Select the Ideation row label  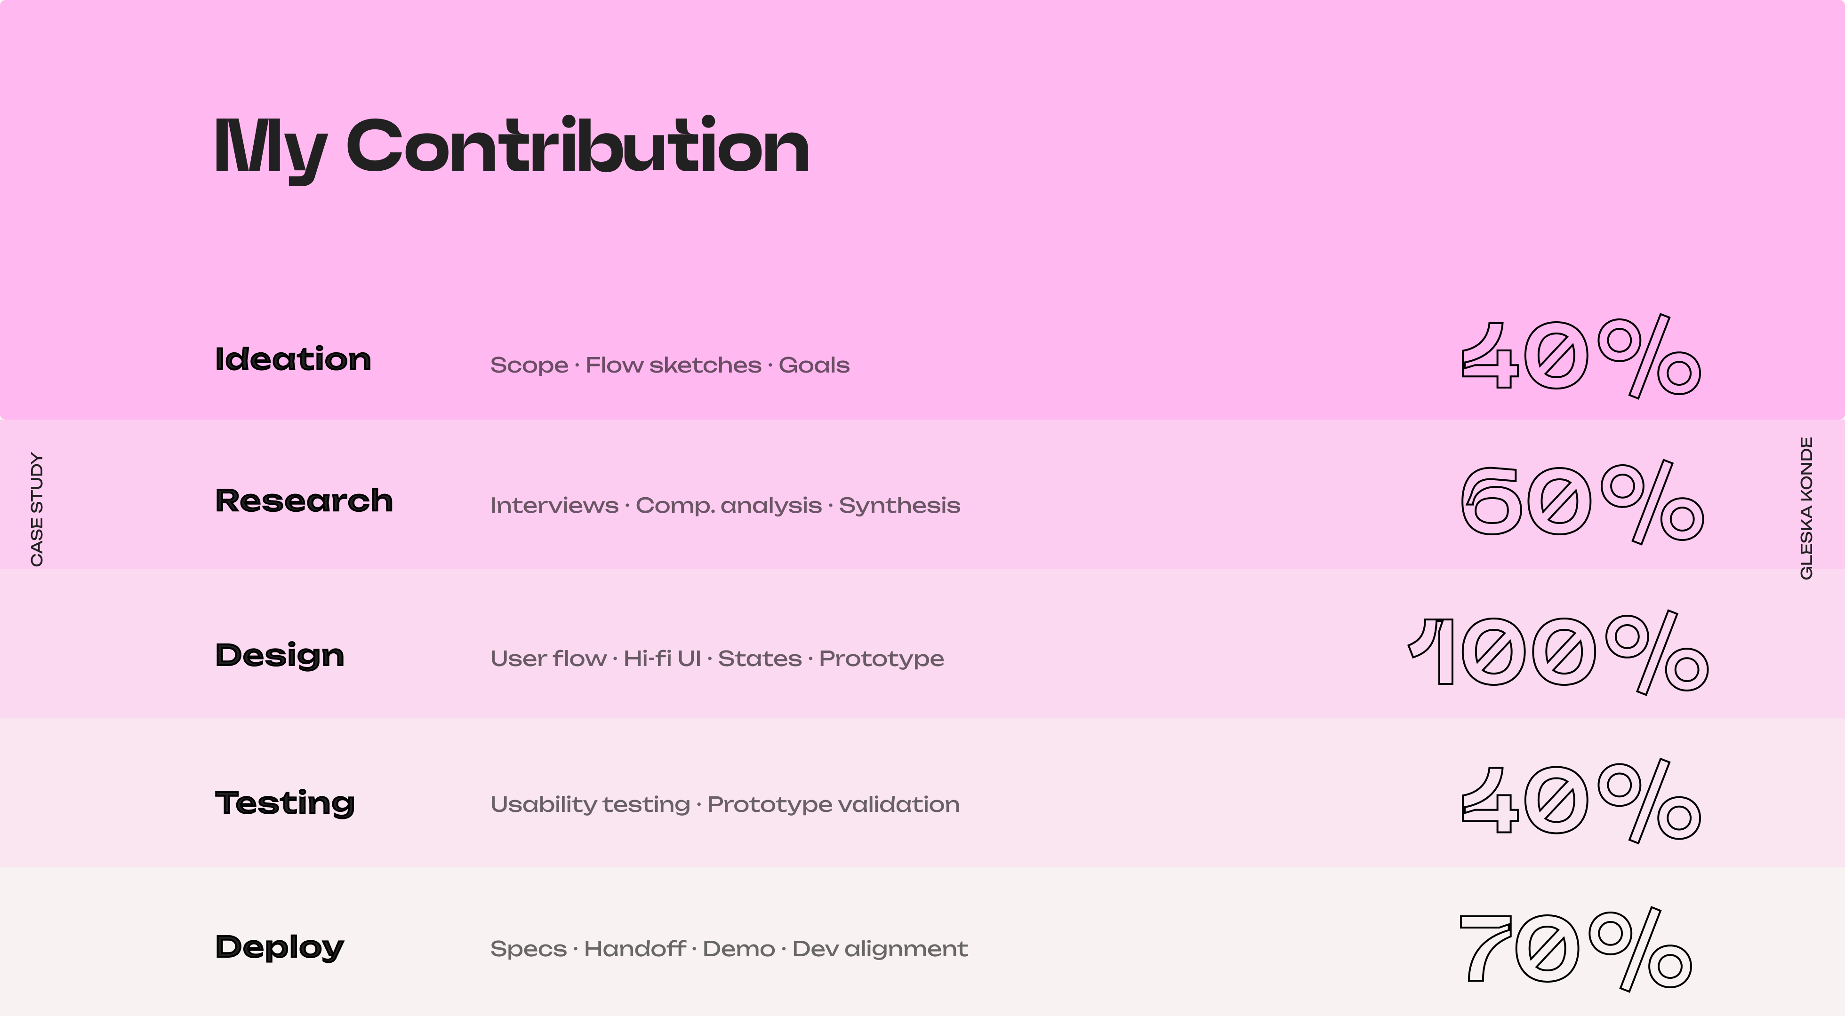click(293, 359)
